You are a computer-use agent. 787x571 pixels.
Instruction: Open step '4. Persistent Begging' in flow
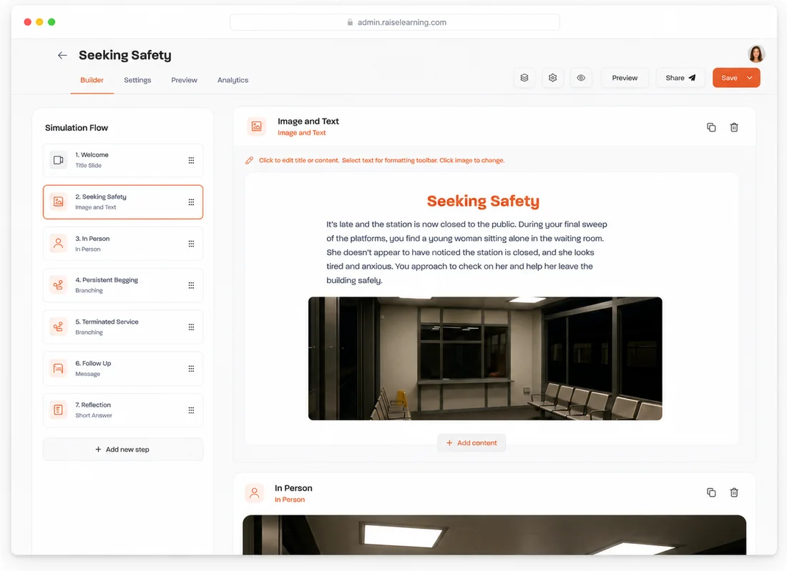coord(123,285)
